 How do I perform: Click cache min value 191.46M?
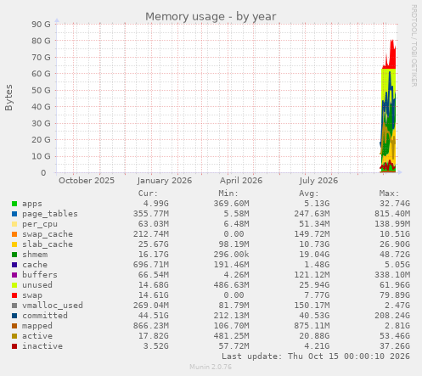pos(231,265)
